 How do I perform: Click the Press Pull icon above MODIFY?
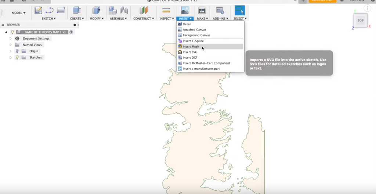pyautogui.click(x=96, y=11)
